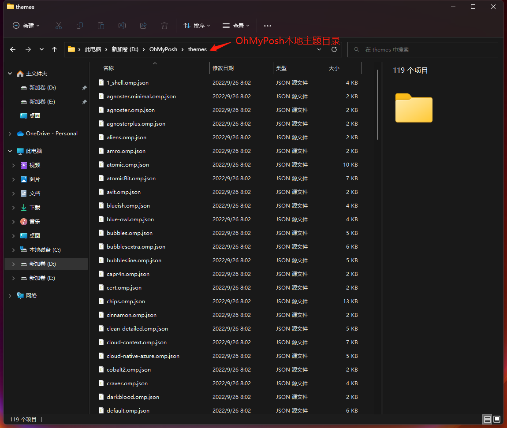Click the Delete trash can icon
The image size is (507, 428).
point(164,26)
